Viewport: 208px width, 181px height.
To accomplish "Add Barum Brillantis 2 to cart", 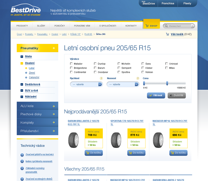I will 94,153.
